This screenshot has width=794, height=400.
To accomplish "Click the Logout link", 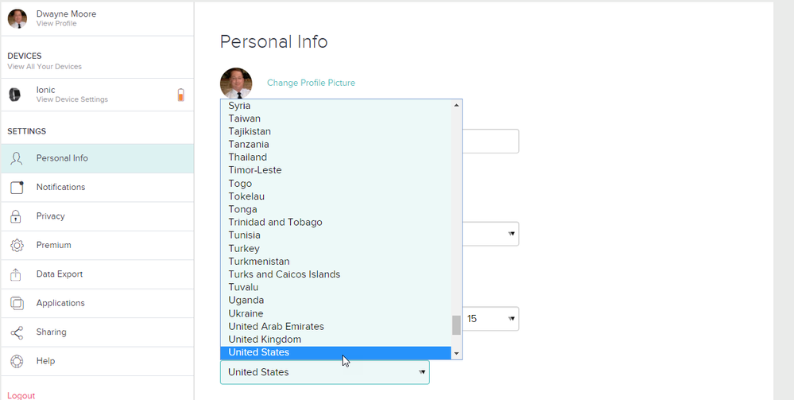I will point(21,395).
